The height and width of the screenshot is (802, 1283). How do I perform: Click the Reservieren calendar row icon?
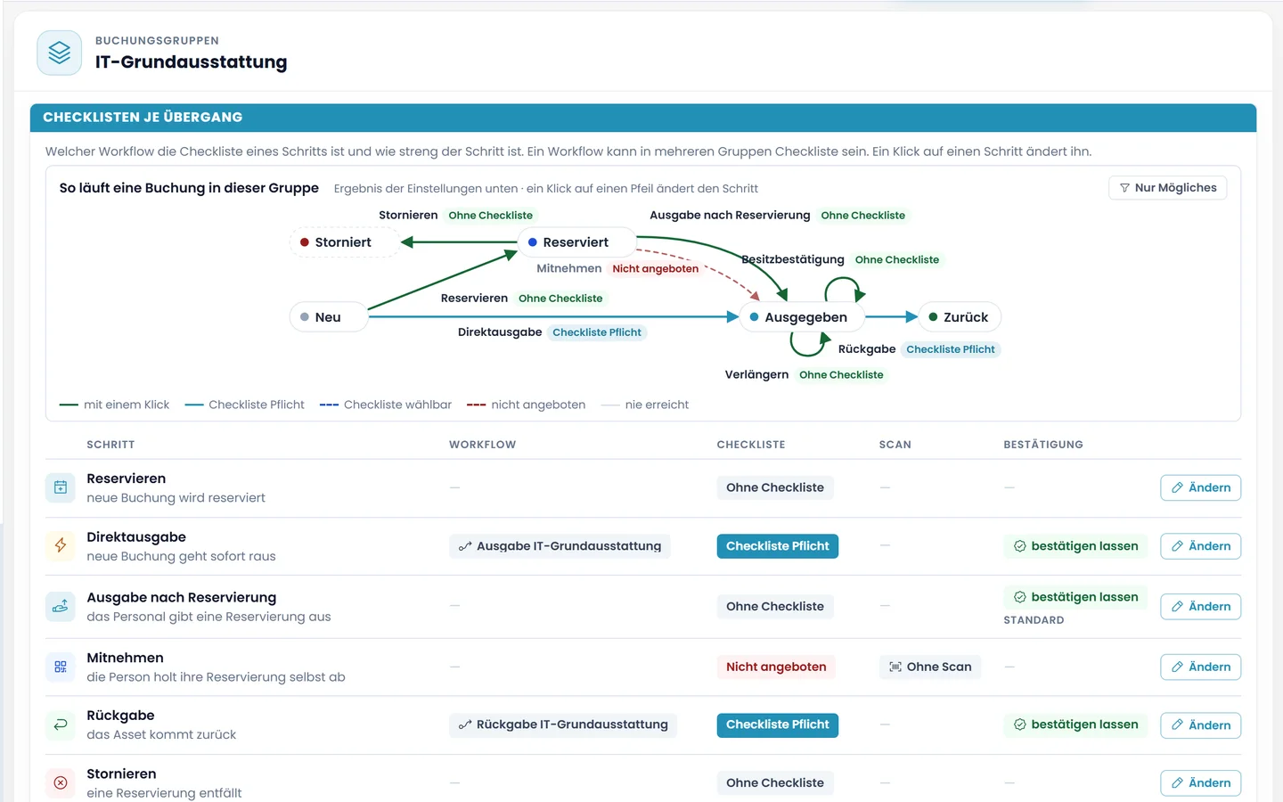click(61, 487)
